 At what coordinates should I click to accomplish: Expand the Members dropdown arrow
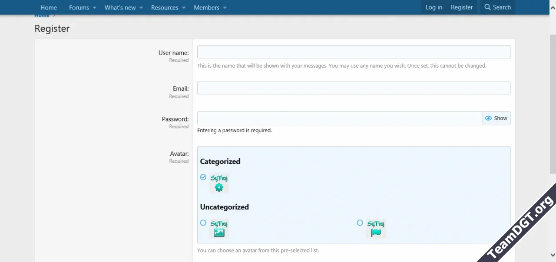coord(225,8)
